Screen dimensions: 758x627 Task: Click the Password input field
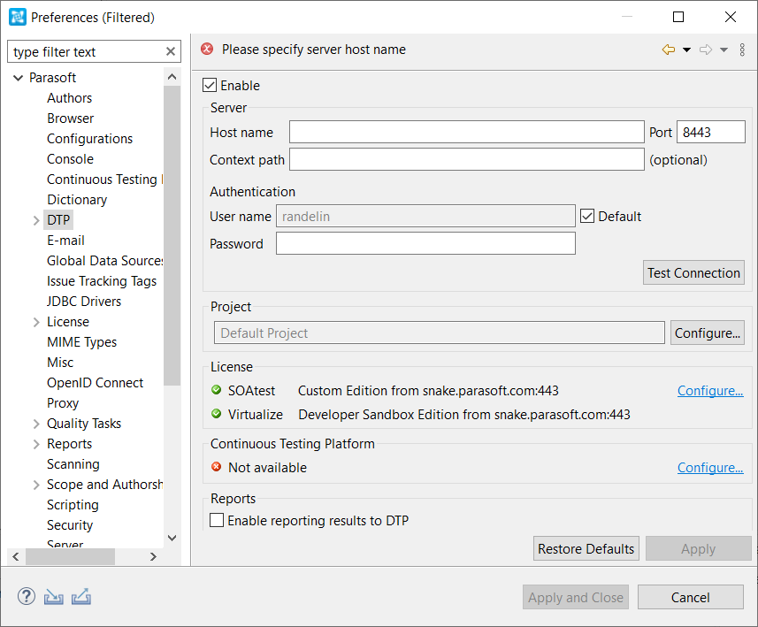point(425,243)
